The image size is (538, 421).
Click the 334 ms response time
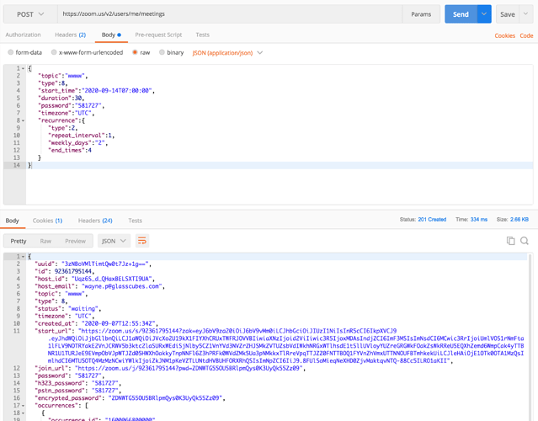(x=478, y=219)
